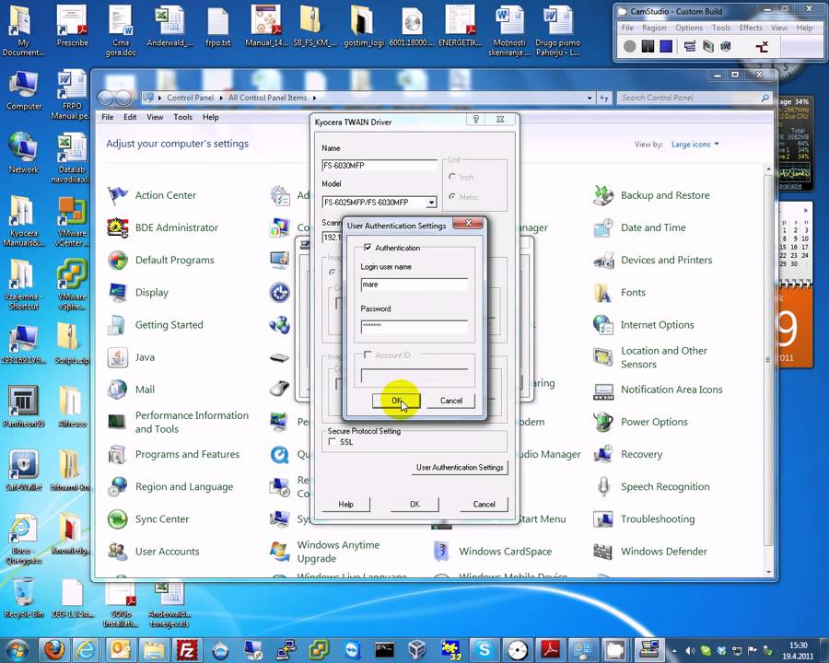
Task: Expand the Control Panel breadcrumb arrow
Action: tap(221, 98)
